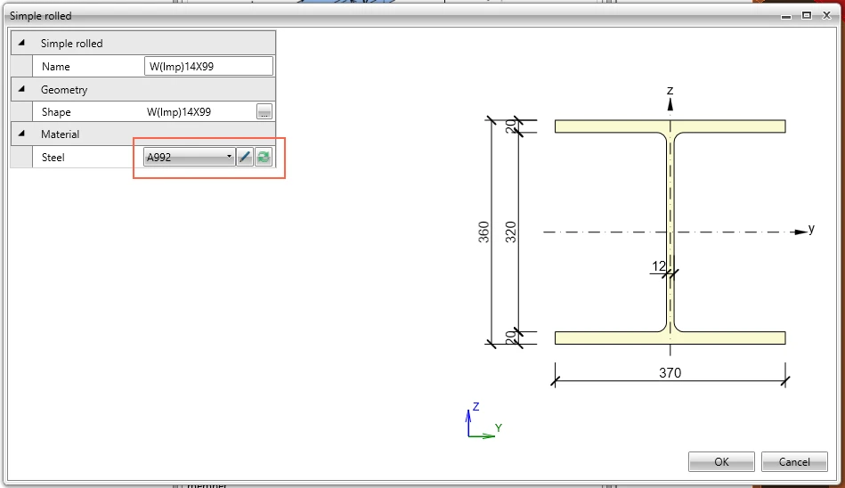
Task: Select the Shape value W(Imp)14X99
Action: 179,111
